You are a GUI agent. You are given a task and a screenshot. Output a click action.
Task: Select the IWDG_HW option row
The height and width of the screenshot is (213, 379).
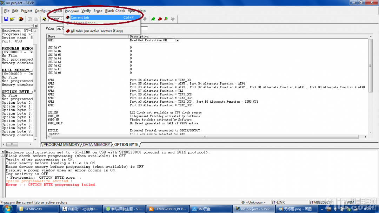pos(53,116)
